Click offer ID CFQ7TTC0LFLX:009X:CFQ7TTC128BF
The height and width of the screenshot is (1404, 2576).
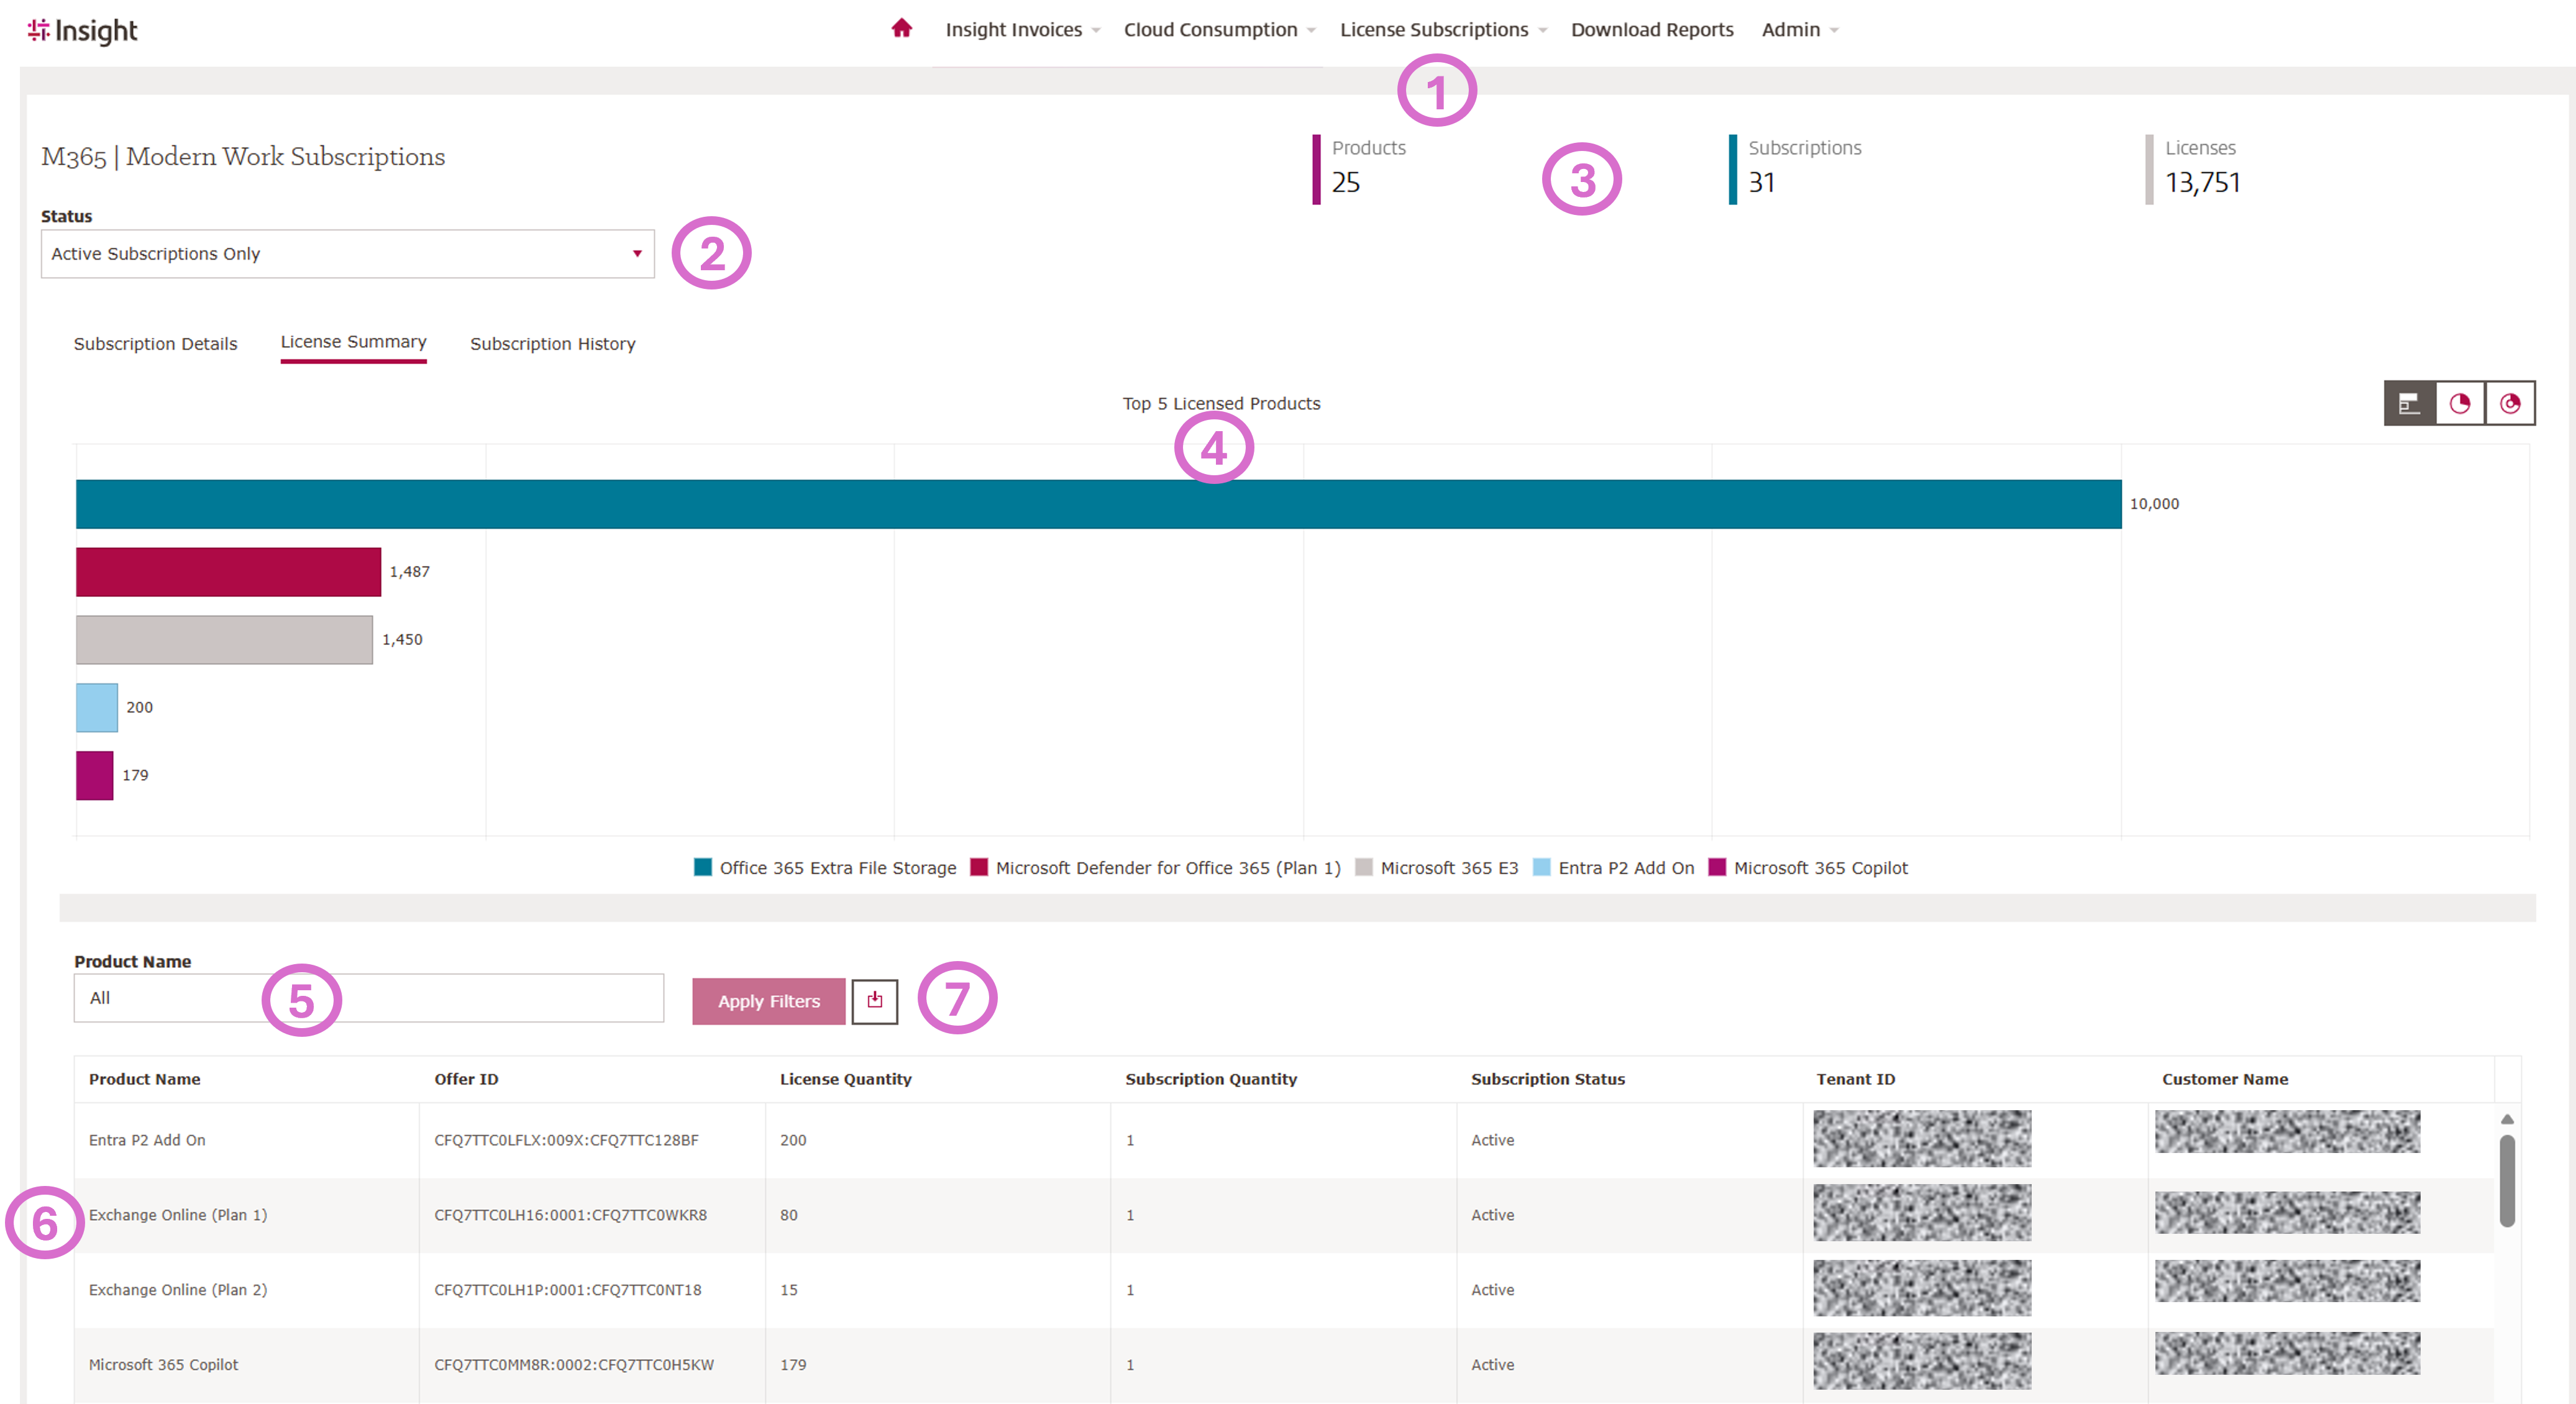click(x=566, y=1140)
